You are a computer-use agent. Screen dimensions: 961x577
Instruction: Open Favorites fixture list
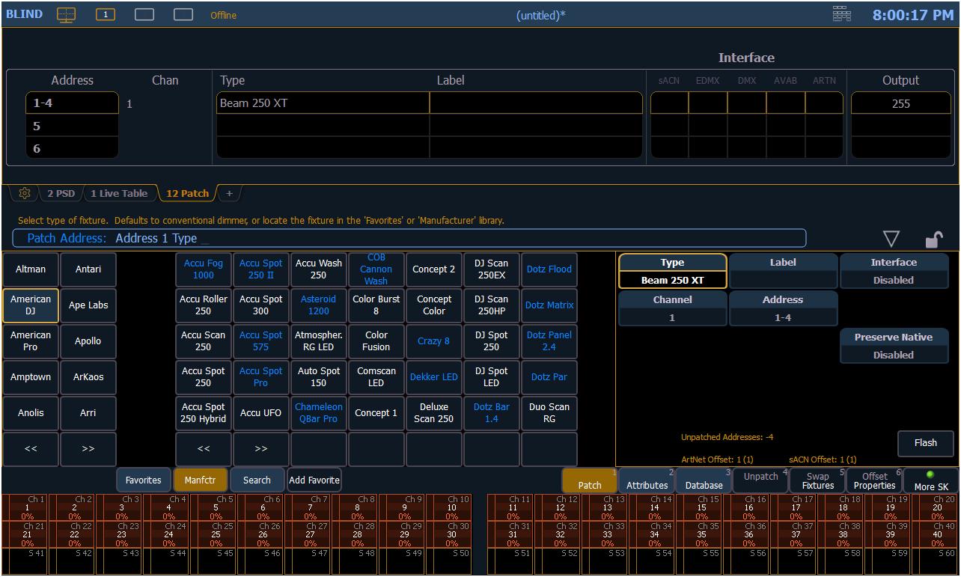144,480
